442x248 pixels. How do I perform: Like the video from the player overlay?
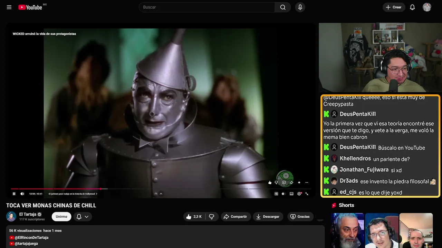270,183
